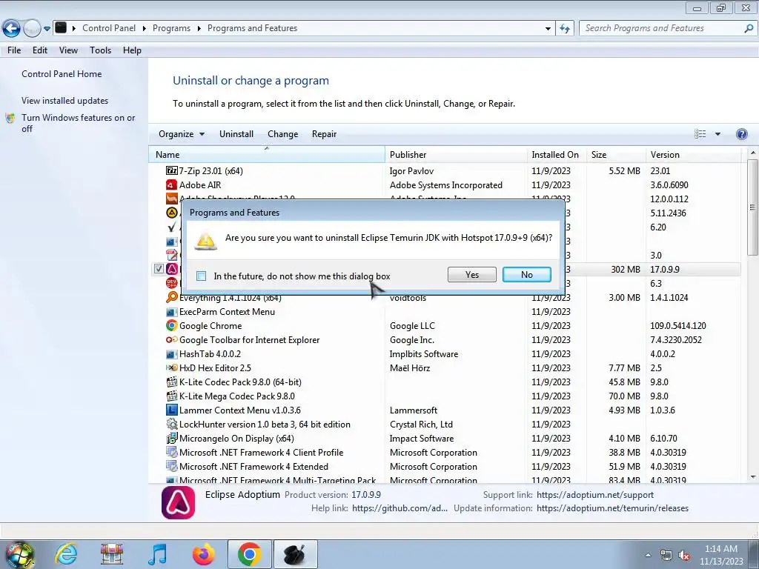Click the .NET Framework 4 Client Profile icon

[x=171, y=453]
